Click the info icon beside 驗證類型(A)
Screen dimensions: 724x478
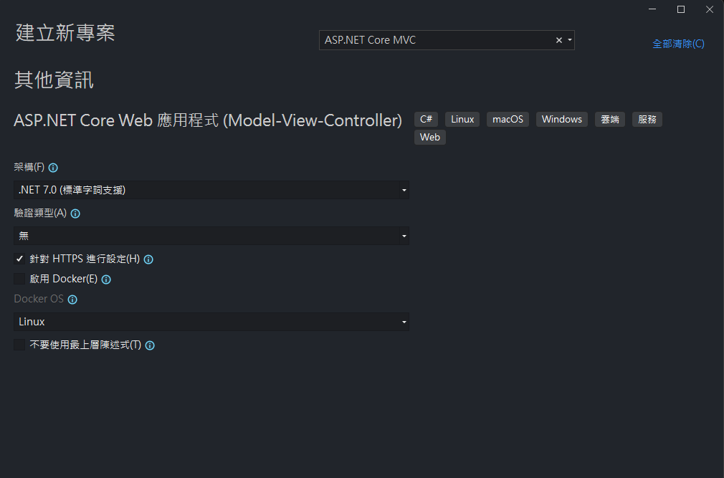tap(75, 214)
